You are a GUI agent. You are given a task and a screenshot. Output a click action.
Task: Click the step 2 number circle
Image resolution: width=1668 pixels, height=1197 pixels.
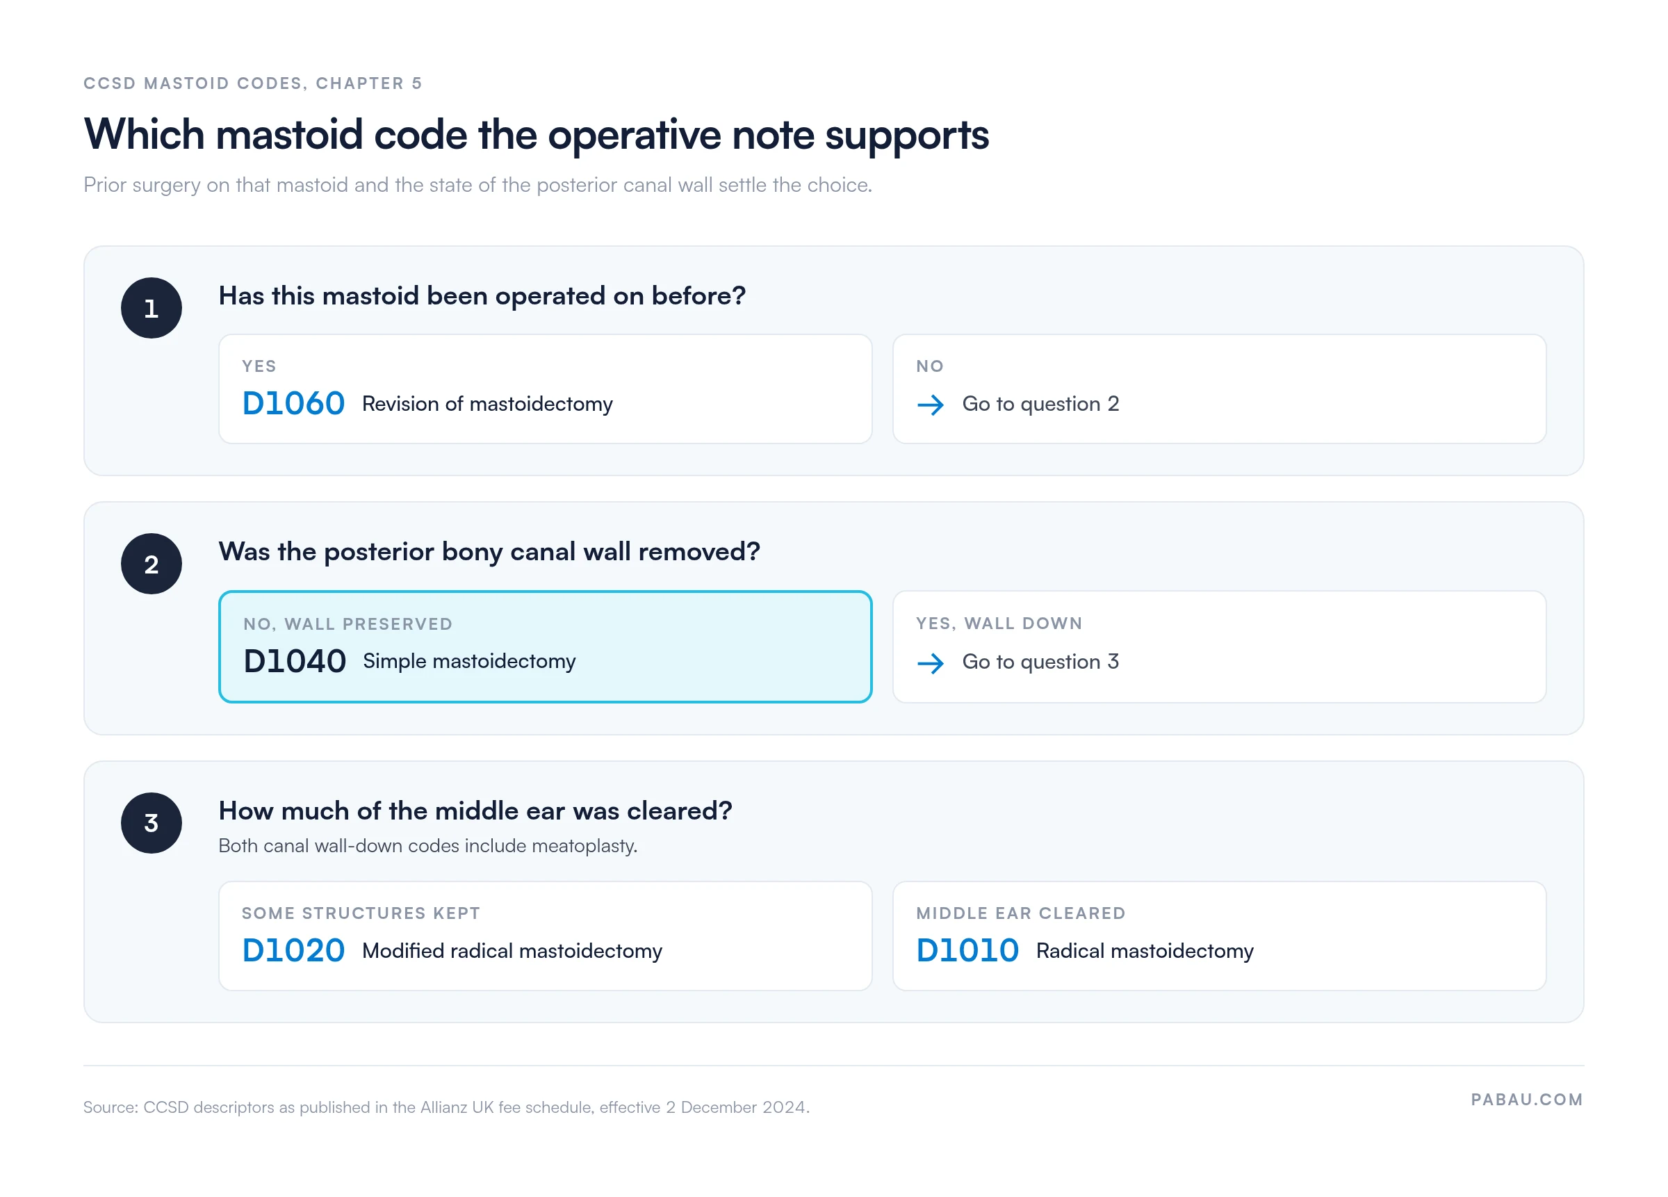tap(151, 564)
